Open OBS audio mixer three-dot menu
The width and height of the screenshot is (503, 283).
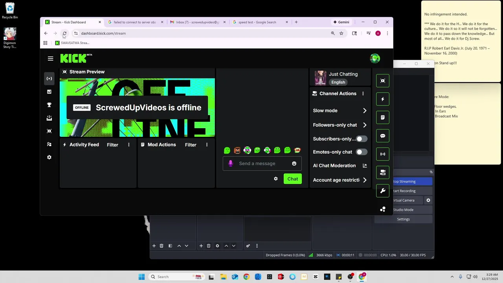coord(257,246)
